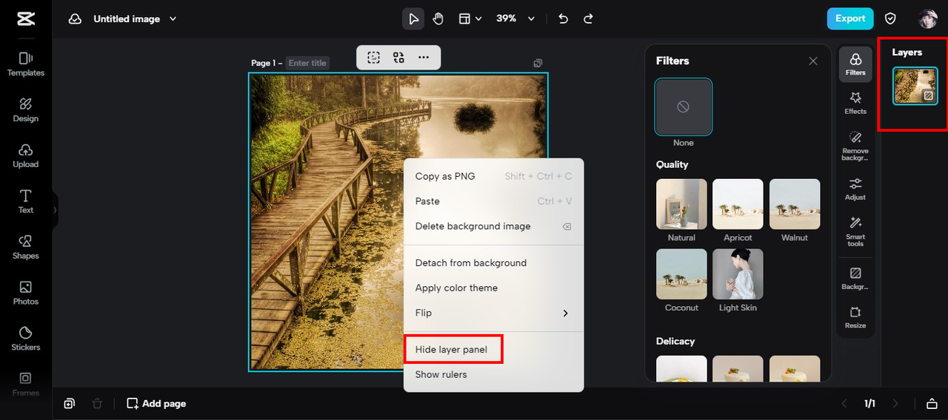The height and width of the screenshot is (420, 948).
Task: Open the Templates panel
Action: tap(26, 64)
